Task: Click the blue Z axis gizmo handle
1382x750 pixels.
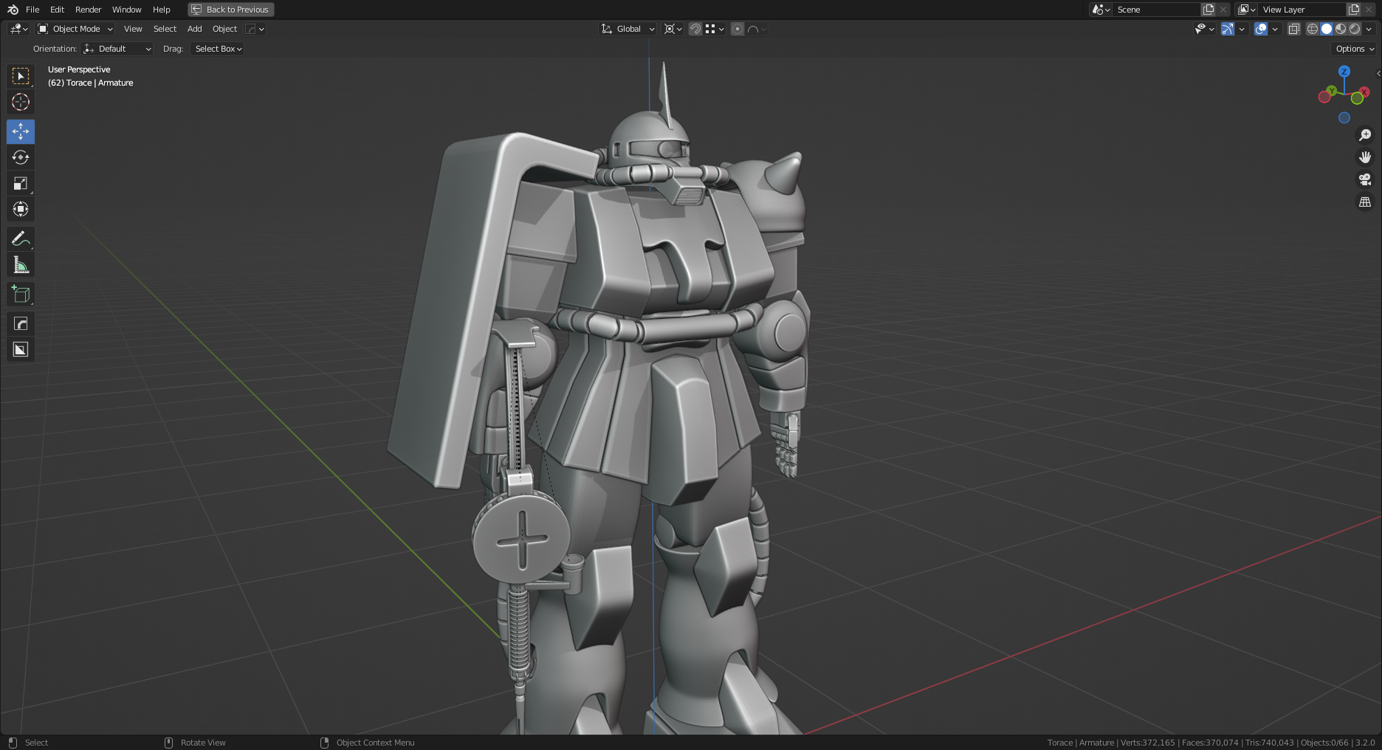Action: pyautogui.click(x=1344, y=72)
